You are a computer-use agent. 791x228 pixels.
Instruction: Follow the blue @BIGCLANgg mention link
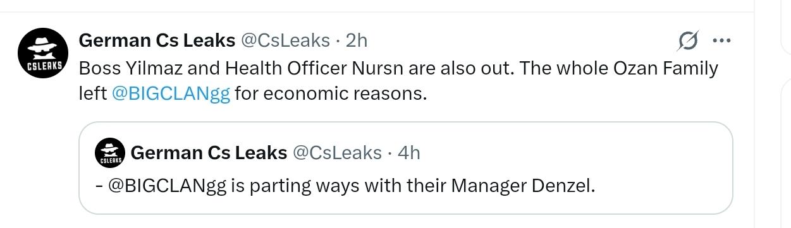[x=171, y=94]
